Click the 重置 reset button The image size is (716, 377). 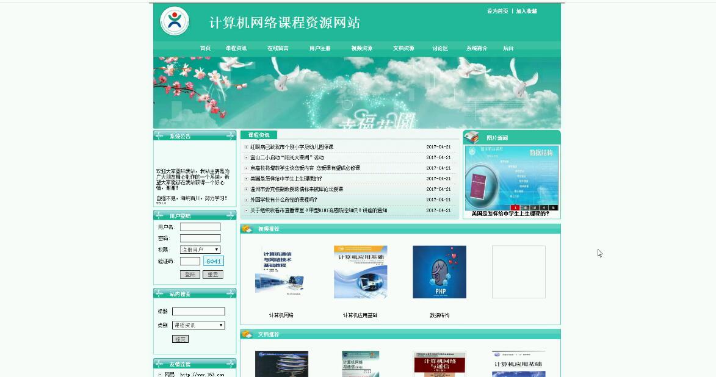(213, 275)
